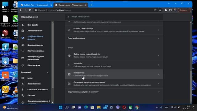Viewport: 197px width, 111px height.
Task: Expand Додаткові налаштування контенту section
Action: click(x=114, y=92)
